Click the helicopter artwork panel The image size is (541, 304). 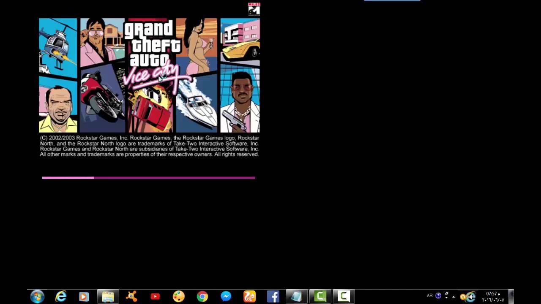(x=58, y=46)
